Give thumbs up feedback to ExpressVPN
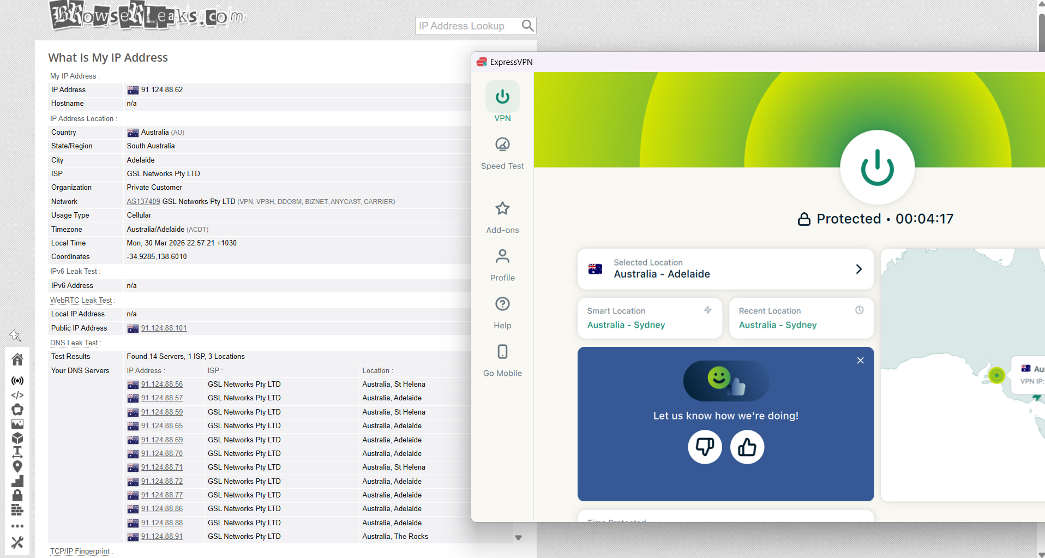Viewport: 1045px width, 558px height. tap(747, 447)
